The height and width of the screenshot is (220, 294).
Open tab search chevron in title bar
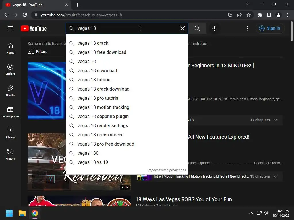click(248, 4)
